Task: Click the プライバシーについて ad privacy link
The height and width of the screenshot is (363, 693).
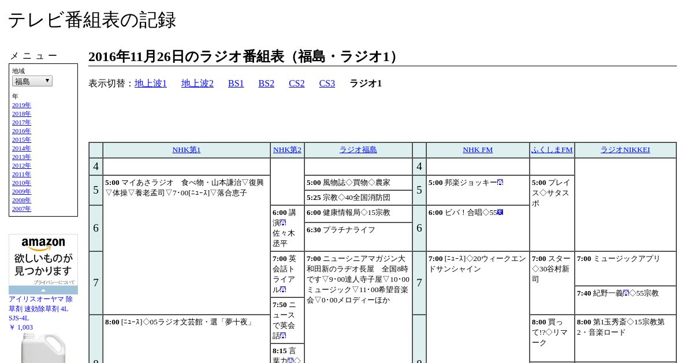Action: coord(54,282)
